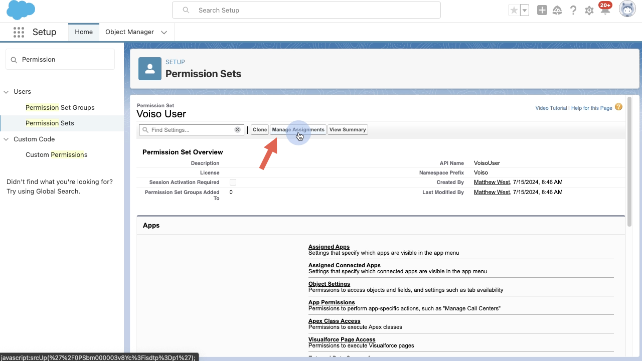Open the Visualforce Page Access link
The width and height of the screenshot is (642, 361).
tap(342, 339)
